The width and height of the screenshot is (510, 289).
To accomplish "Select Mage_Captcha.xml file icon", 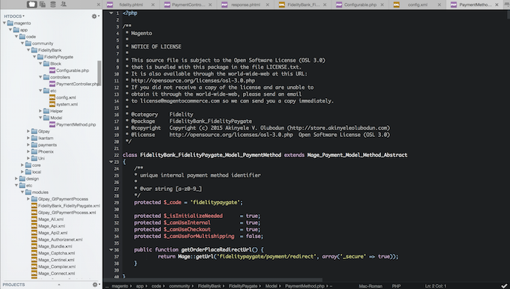I will [x=34, y=253].
